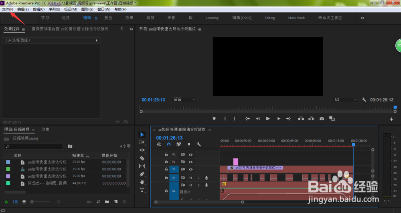
Task: Click the project search field
Action: point(34,146)
